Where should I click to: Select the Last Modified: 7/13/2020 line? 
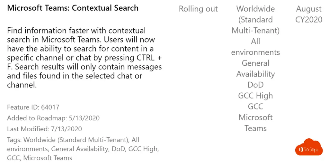(x=44, y=129)
